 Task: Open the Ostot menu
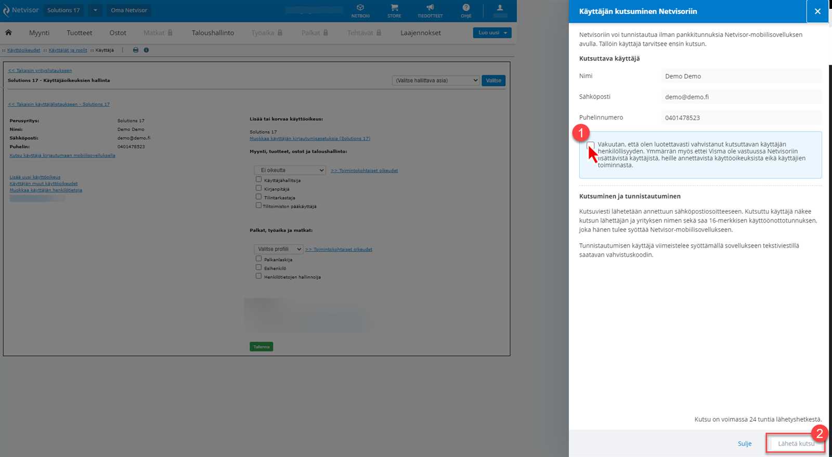pyautogui.click(x=118, y=33)
